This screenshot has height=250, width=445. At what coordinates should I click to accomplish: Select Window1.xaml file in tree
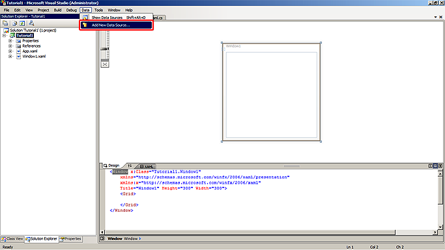pos(34,57)
